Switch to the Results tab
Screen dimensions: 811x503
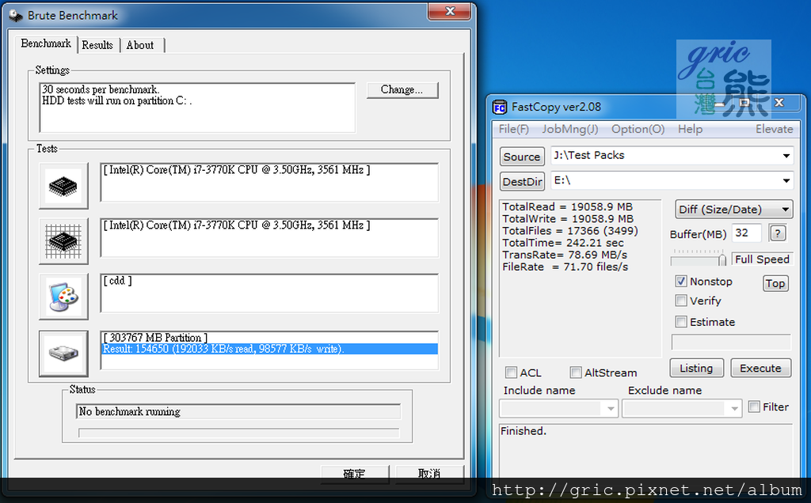pos(97,45)
